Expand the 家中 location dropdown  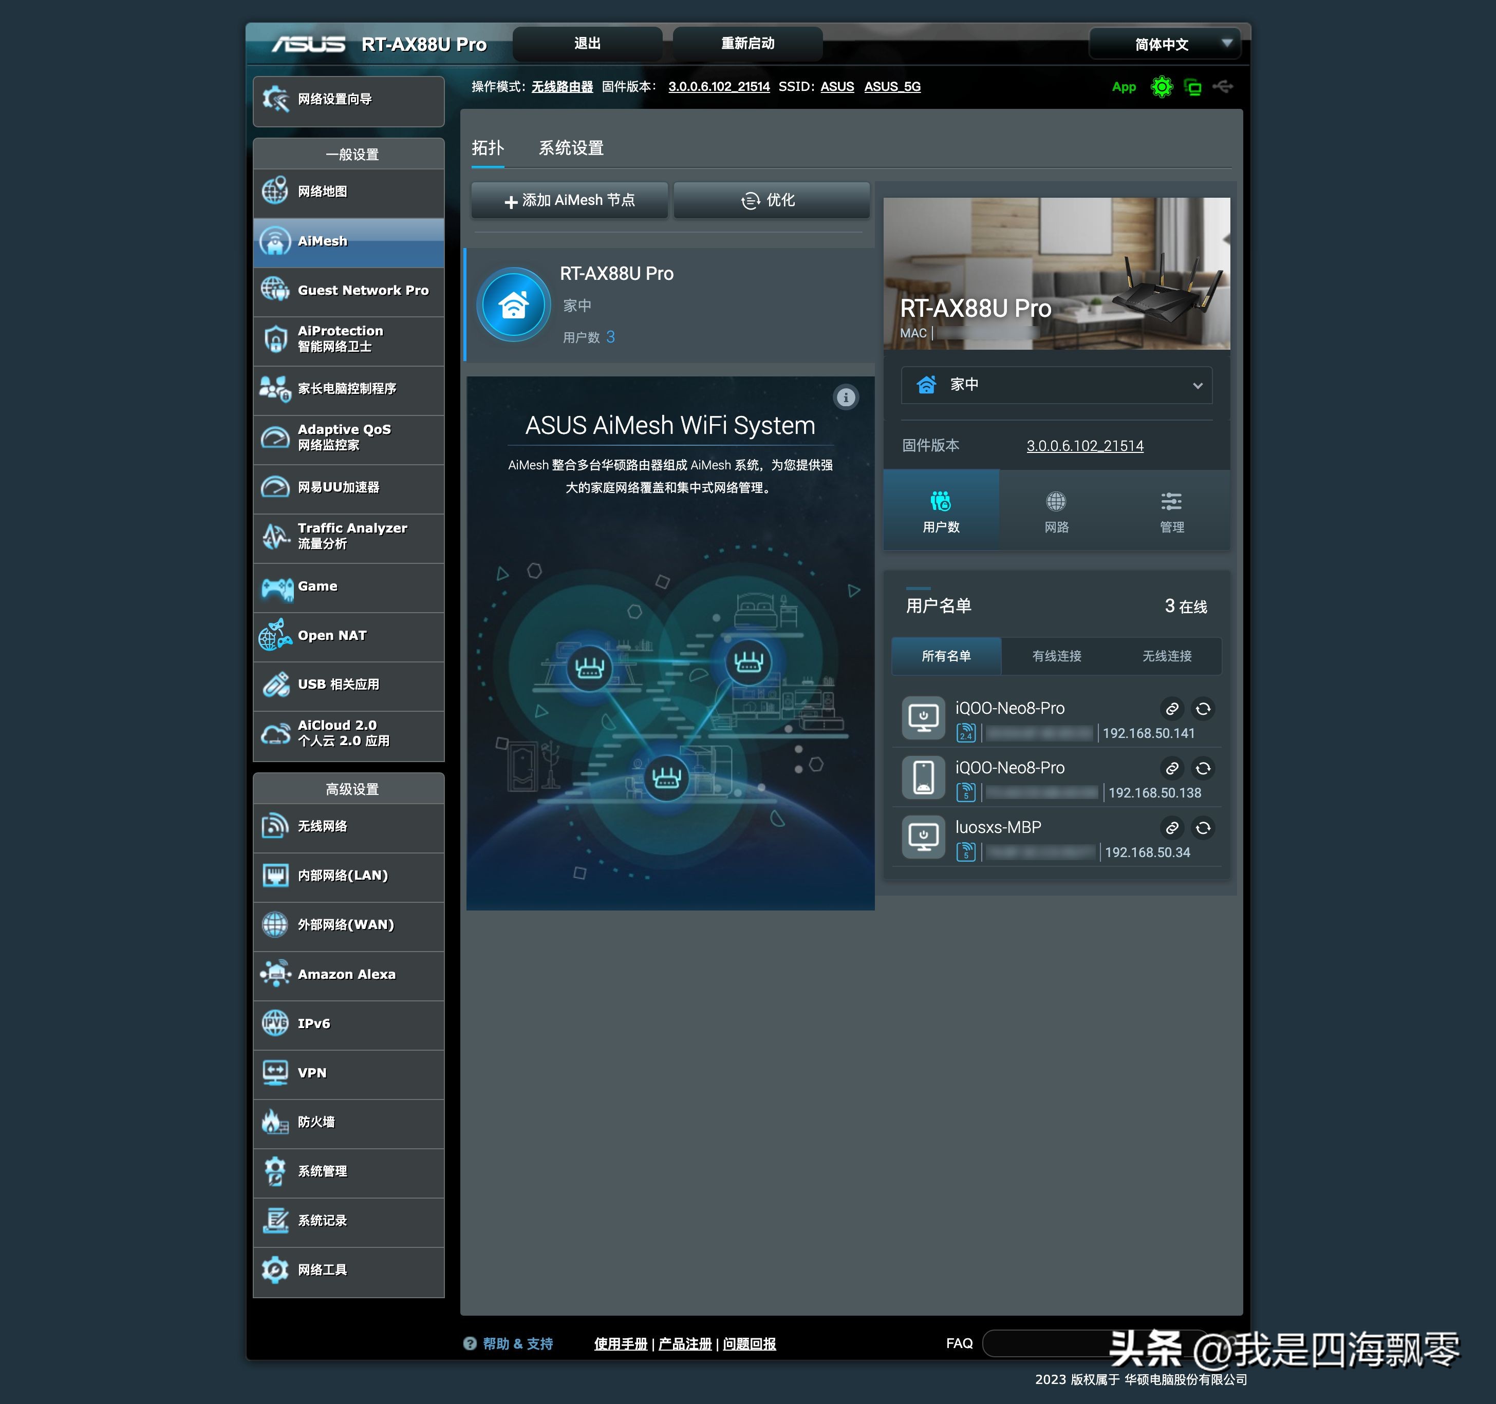(x=1057, y=385)
